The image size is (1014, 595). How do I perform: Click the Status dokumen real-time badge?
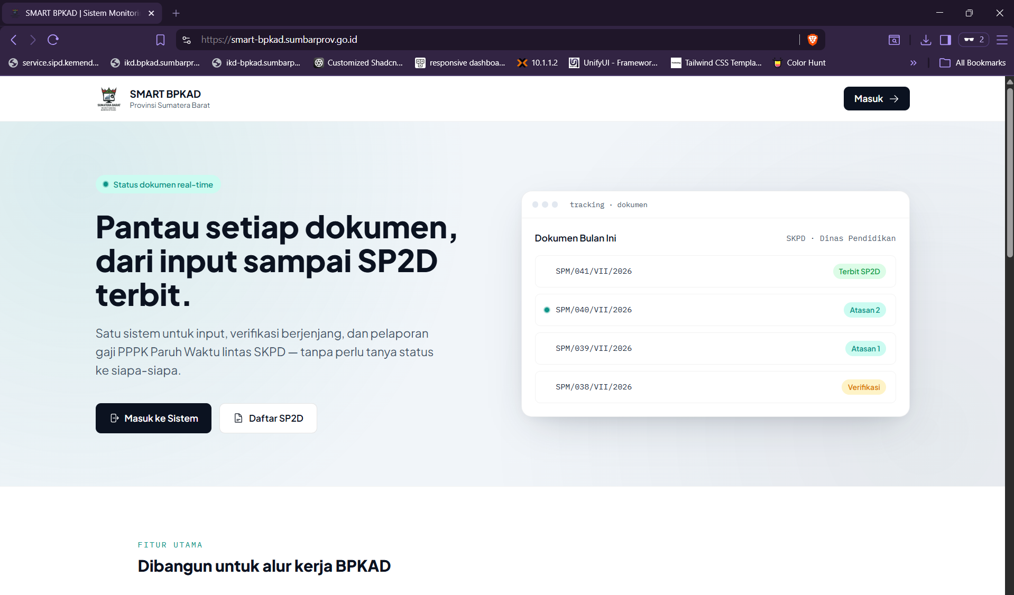158,184
